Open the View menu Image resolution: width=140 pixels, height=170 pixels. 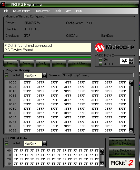[x=68, y=11]
